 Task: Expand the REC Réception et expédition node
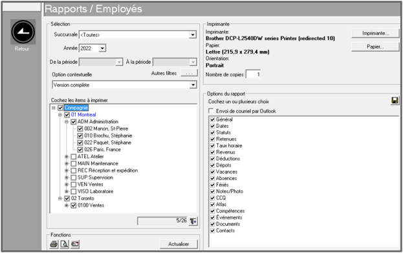tap(67, 170)
